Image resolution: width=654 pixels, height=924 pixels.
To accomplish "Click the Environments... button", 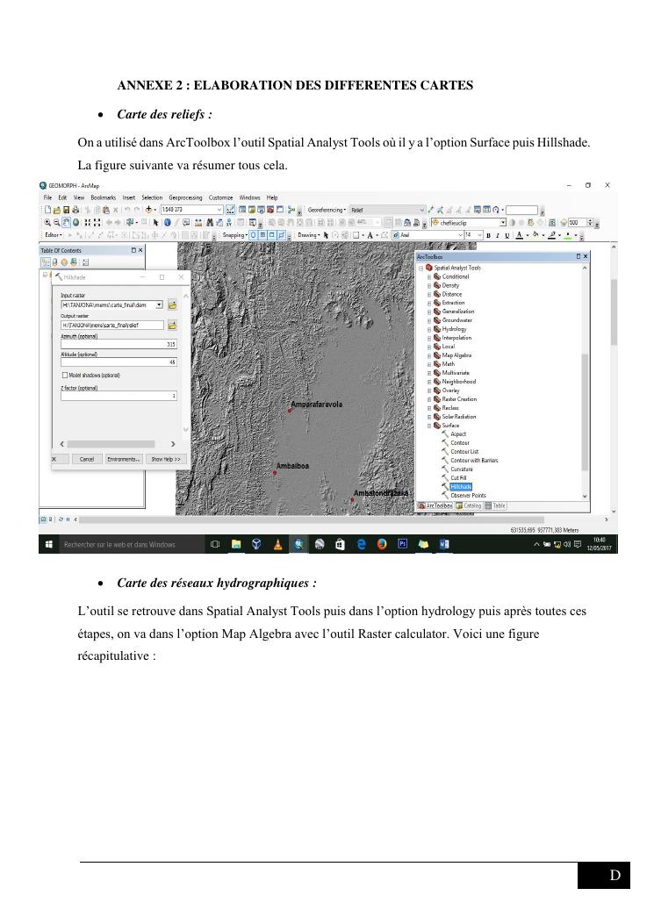I will 123,458.
